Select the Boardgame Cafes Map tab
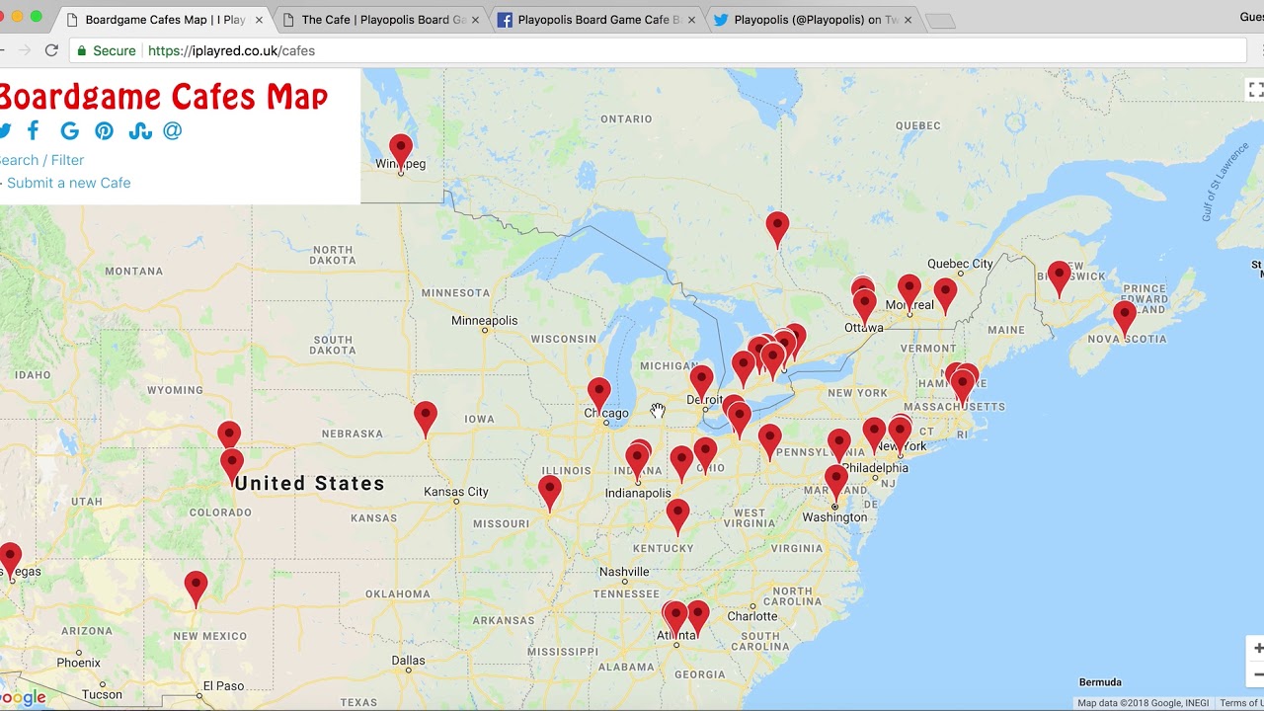The image size is (1264, 711). click(x=164, y=19)
